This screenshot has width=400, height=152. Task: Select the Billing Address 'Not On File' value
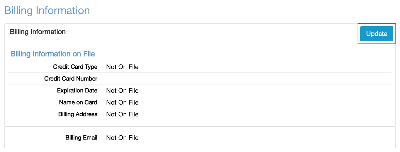click(122, 114)
